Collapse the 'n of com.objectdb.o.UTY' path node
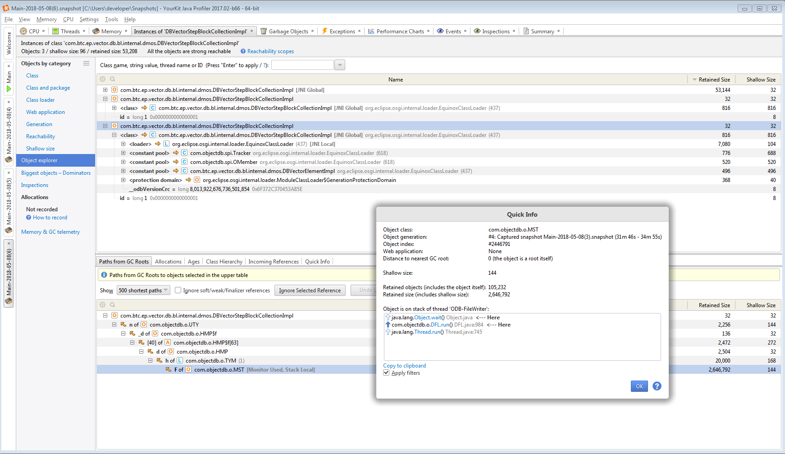Viewport: 785px width, 454px height. coord(114,325)
